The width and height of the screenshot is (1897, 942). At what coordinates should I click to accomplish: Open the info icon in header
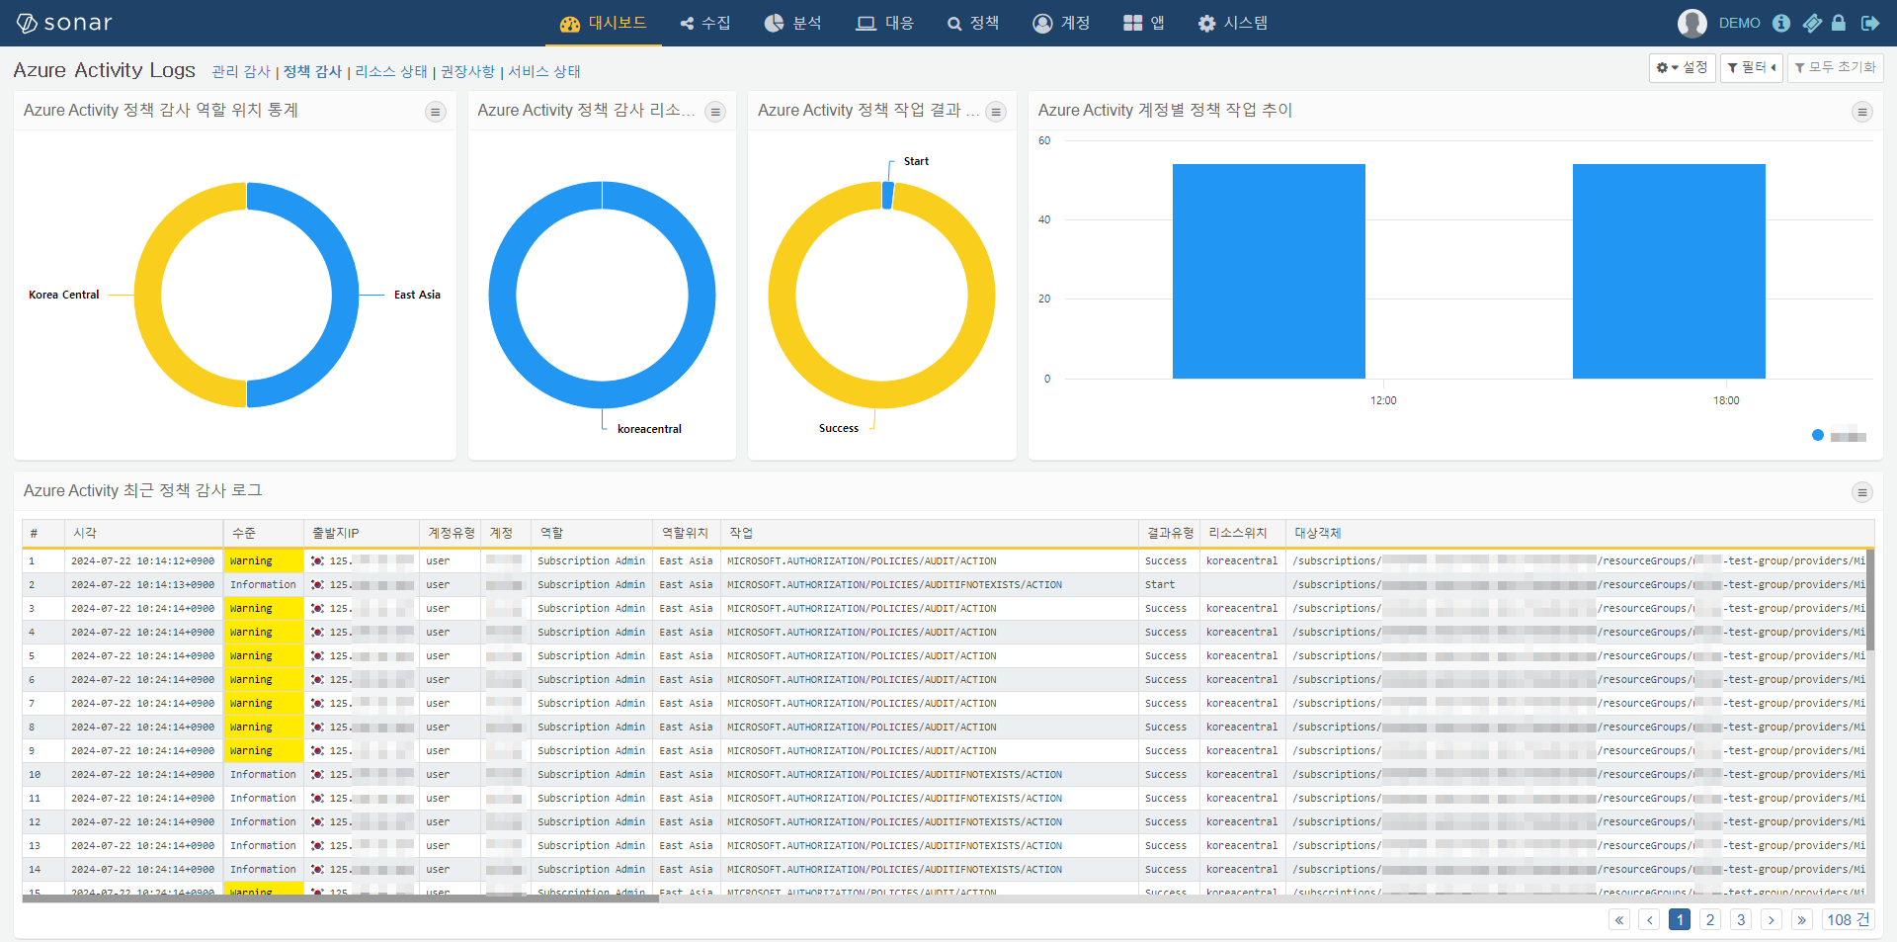(1781, 23)
